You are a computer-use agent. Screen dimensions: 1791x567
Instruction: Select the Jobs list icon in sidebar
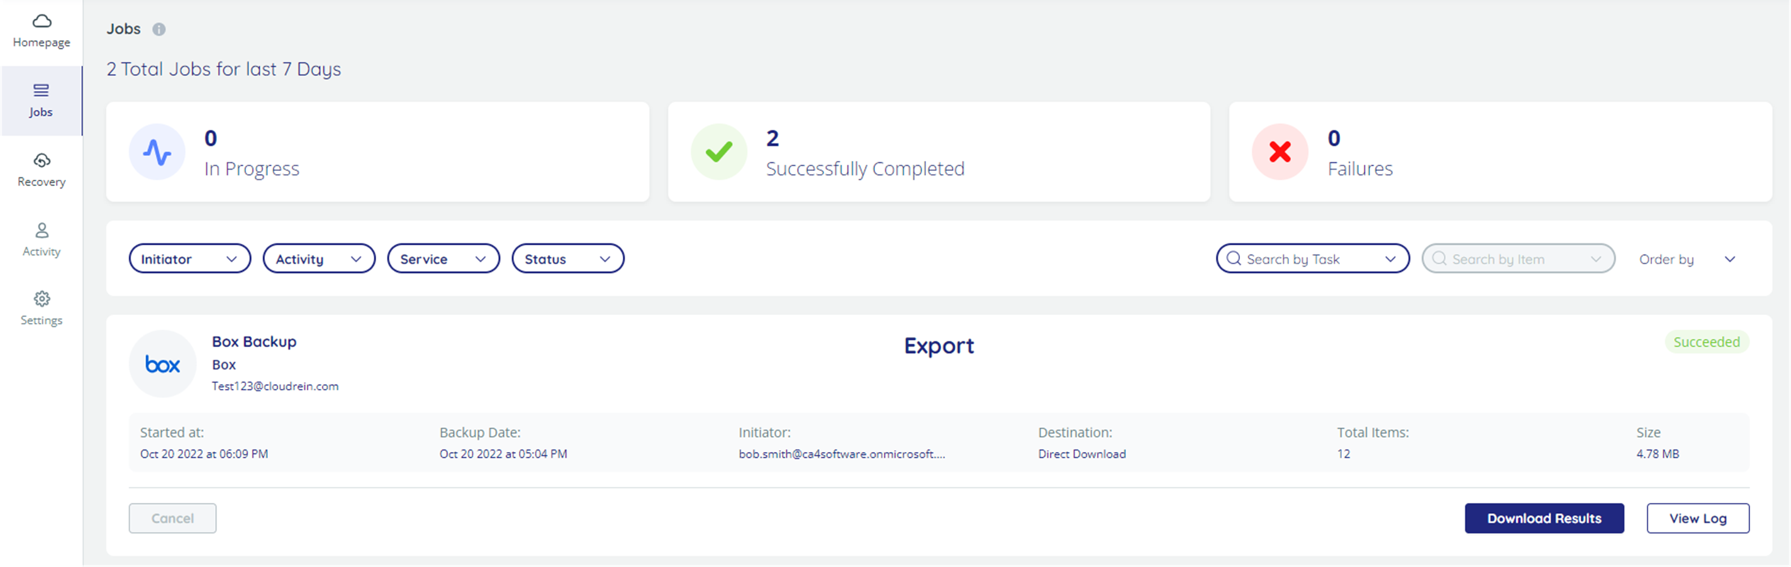coord(41,91)
